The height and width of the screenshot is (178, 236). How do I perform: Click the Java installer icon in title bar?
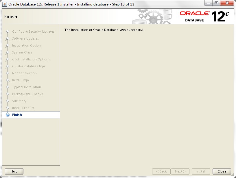(5, 4)
